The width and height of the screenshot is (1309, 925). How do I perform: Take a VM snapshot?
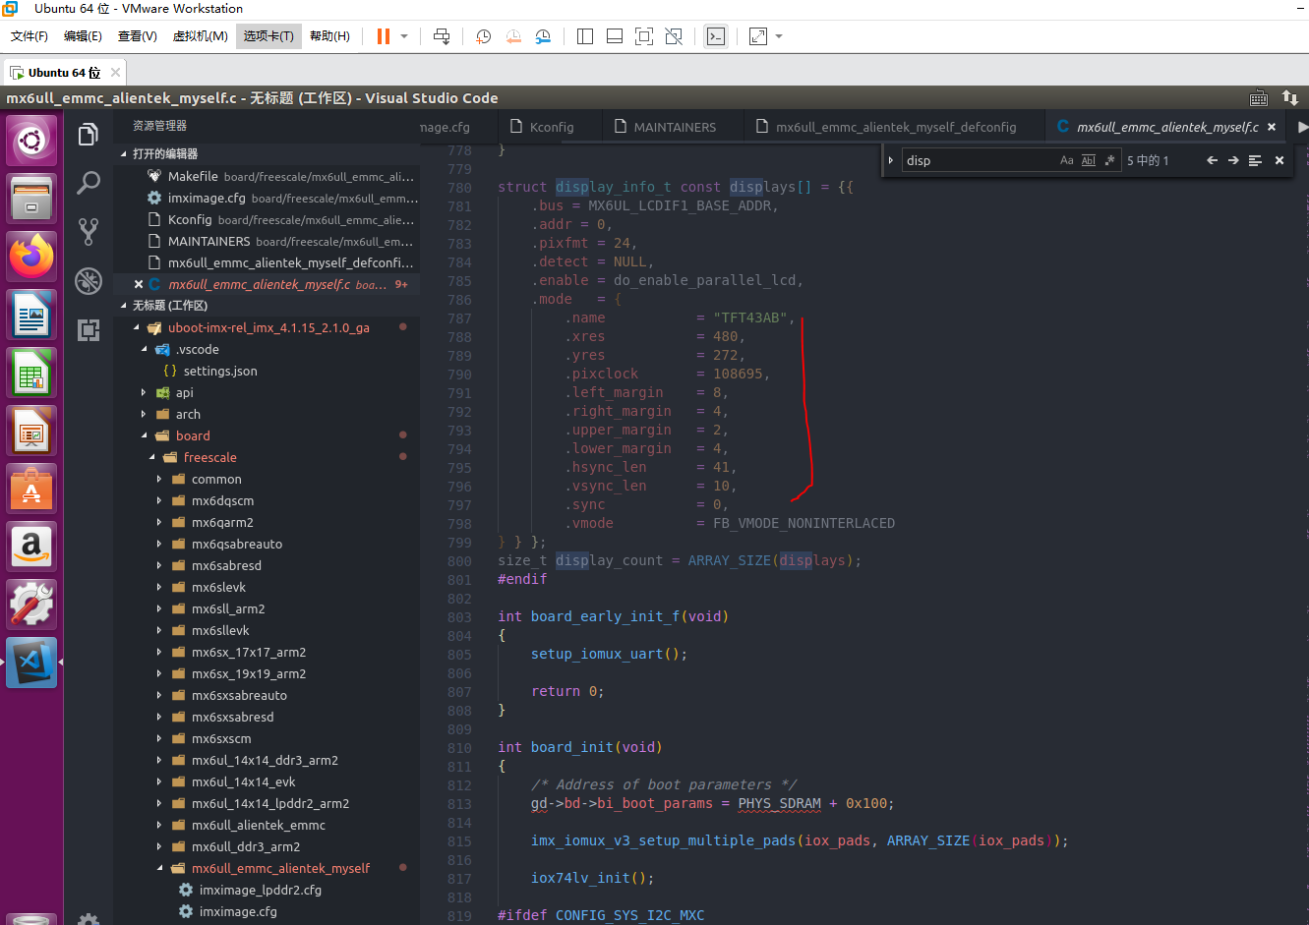(483, 36)
